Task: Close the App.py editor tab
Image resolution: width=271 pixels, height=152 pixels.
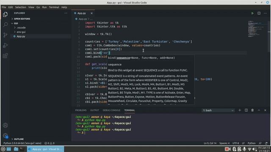Action: click(91, 13)
